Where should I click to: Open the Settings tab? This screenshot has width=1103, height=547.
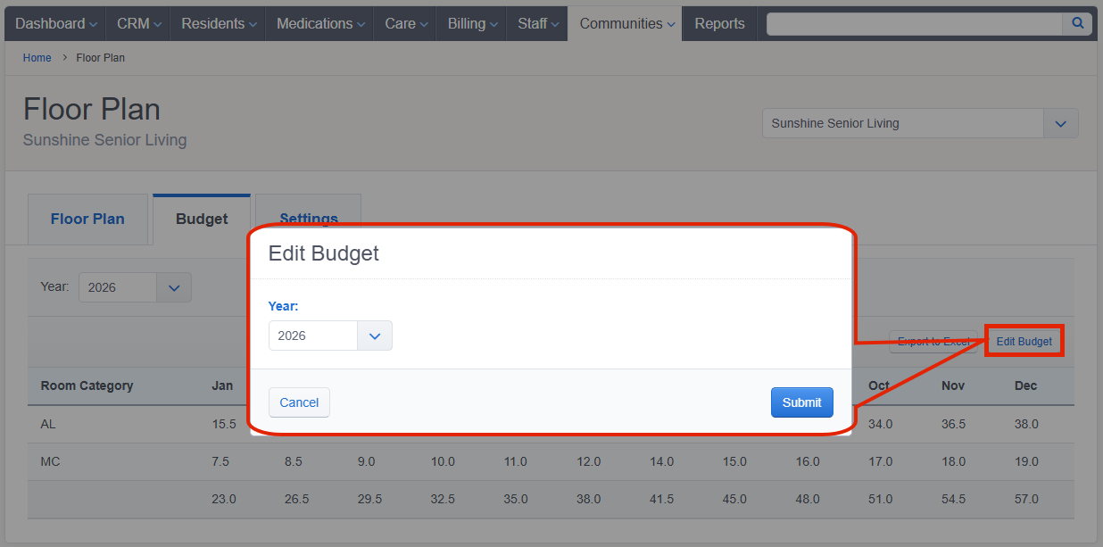309,214
